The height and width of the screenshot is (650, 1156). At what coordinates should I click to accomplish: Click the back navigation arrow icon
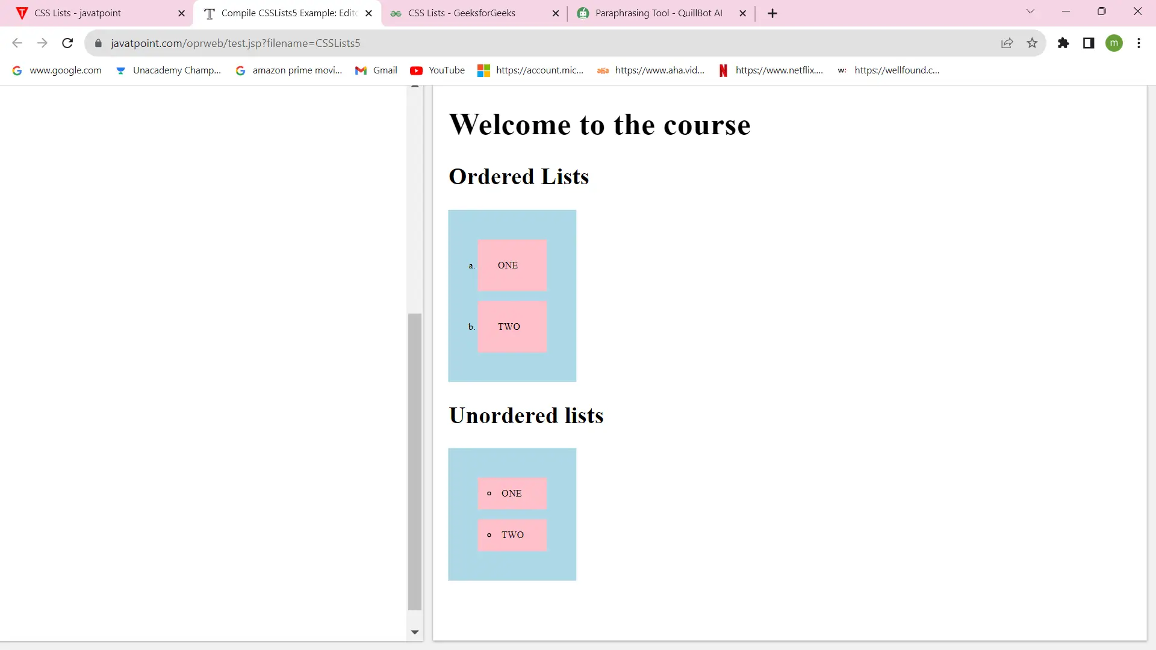click(18, 43)
